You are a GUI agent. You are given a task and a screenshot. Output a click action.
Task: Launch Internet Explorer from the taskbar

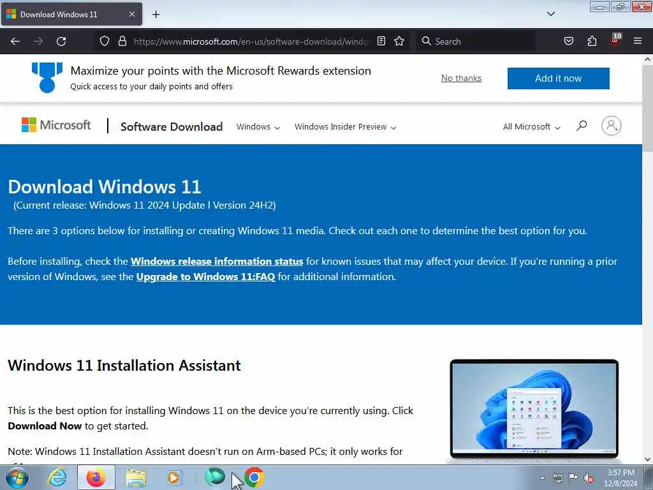click(x=57, y=477)
